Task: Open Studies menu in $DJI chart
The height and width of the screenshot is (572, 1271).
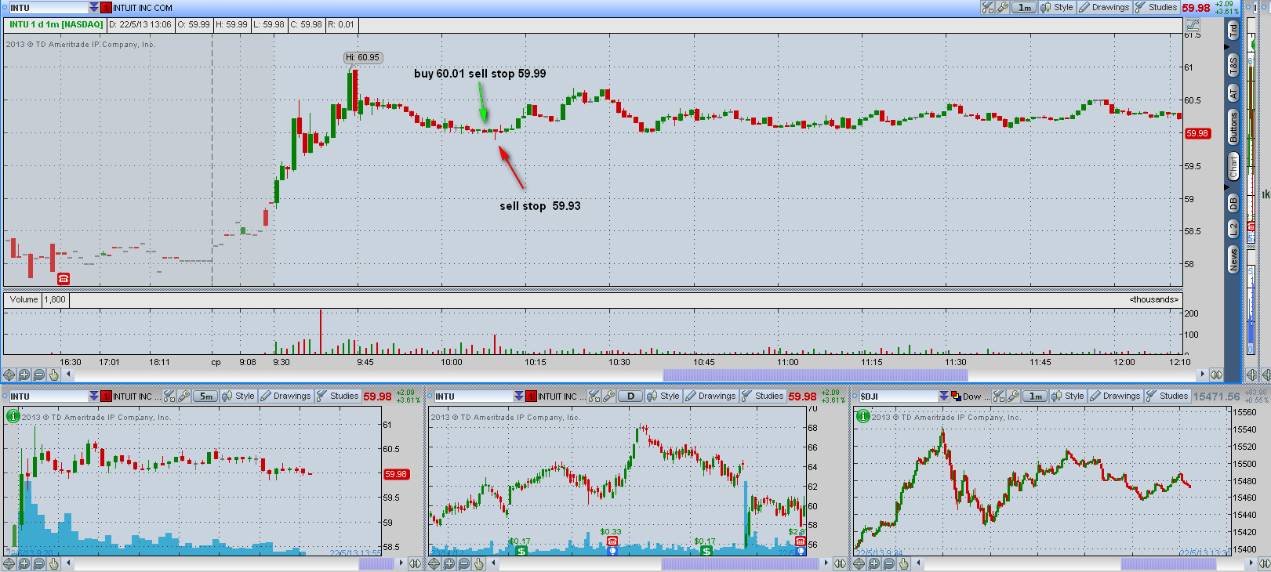Action: pos(1167,396)
